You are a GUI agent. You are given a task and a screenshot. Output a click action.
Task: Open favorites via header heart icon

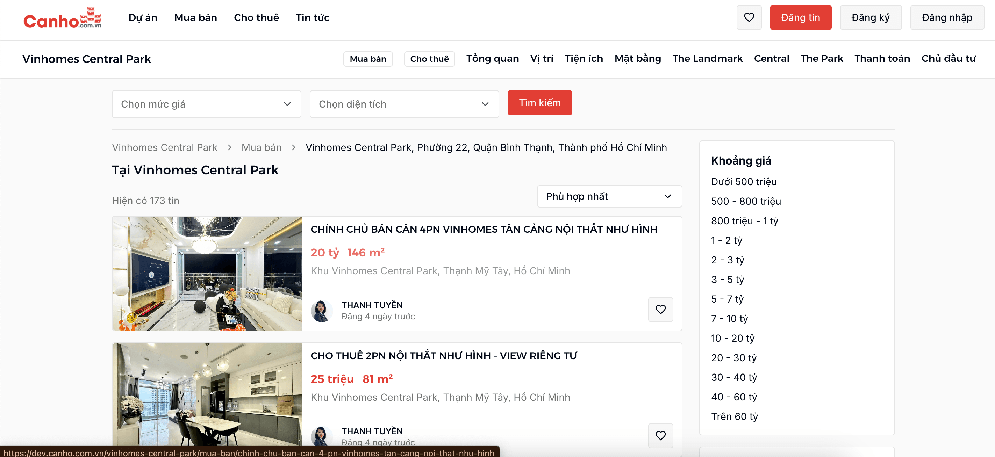[x=749, y=17]
